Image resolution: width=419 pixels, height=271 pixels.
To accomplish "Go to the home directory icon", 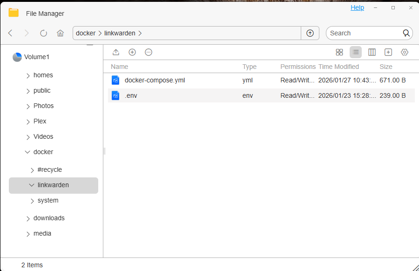I will 61,33.
